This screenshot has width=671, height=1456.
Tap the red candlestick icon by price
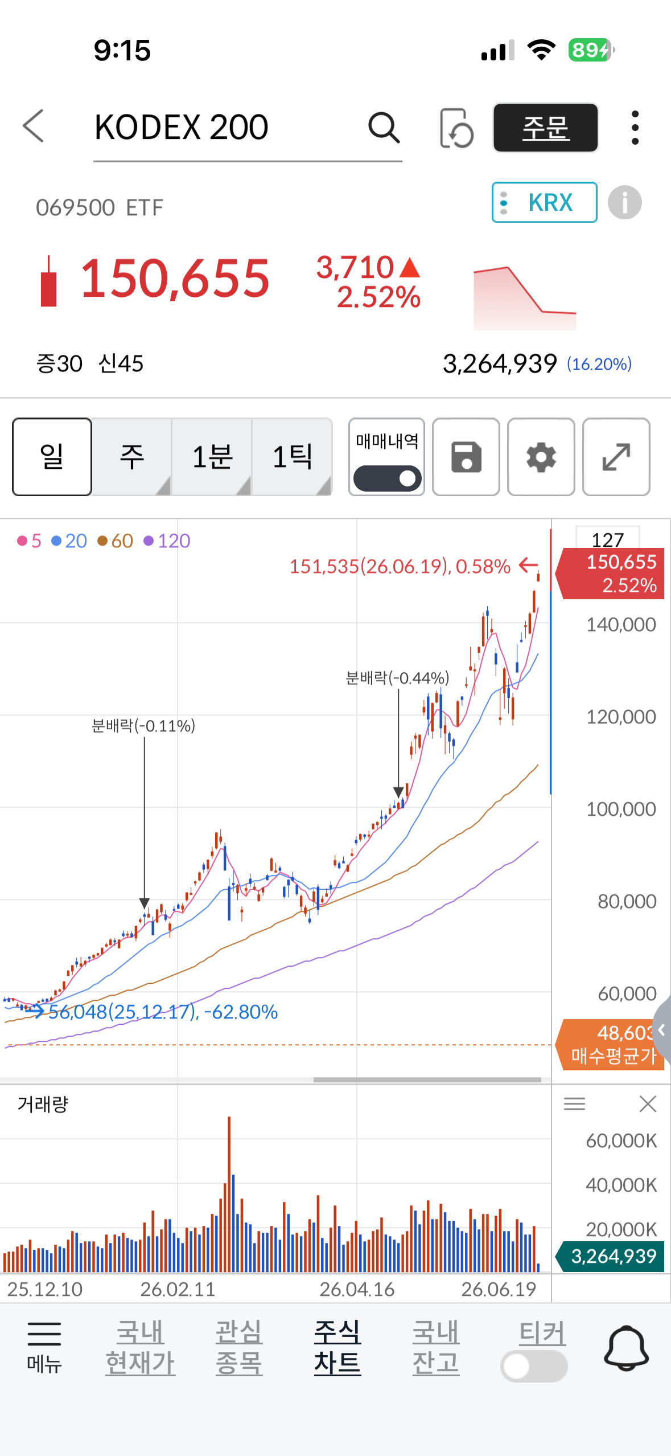49,281
